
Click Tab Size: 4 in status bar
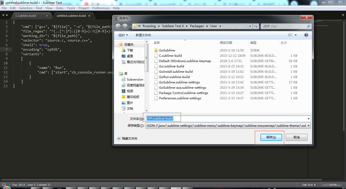309,185
